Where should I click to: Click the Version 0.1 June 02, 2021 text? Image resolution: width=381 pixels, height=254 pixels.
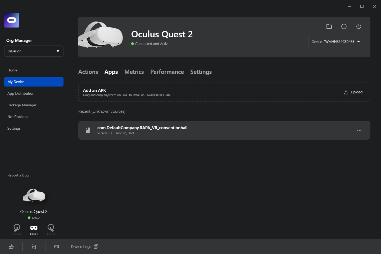pos(116,133)
